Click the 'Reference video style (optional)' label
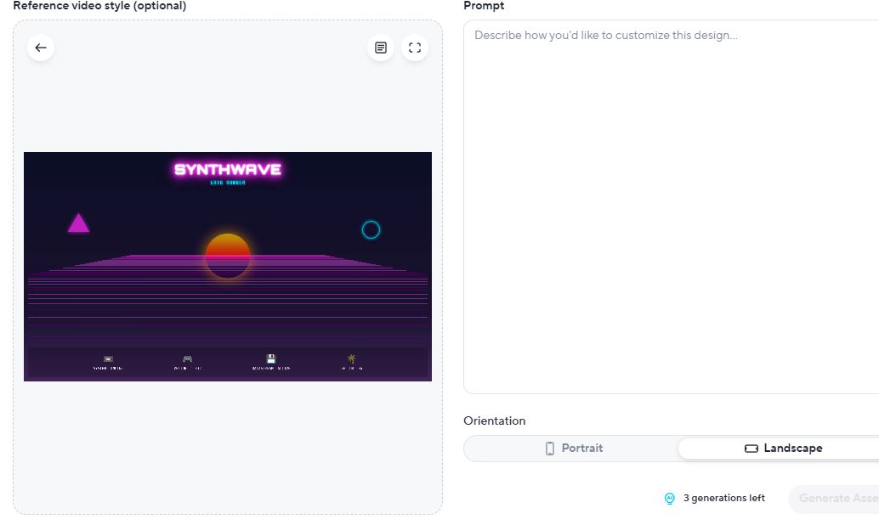 (99, 6)
